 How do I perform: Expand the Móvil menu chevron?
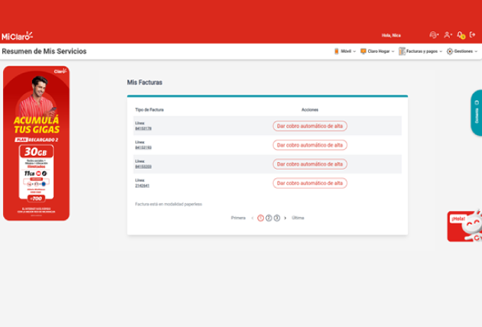[354, 52]
